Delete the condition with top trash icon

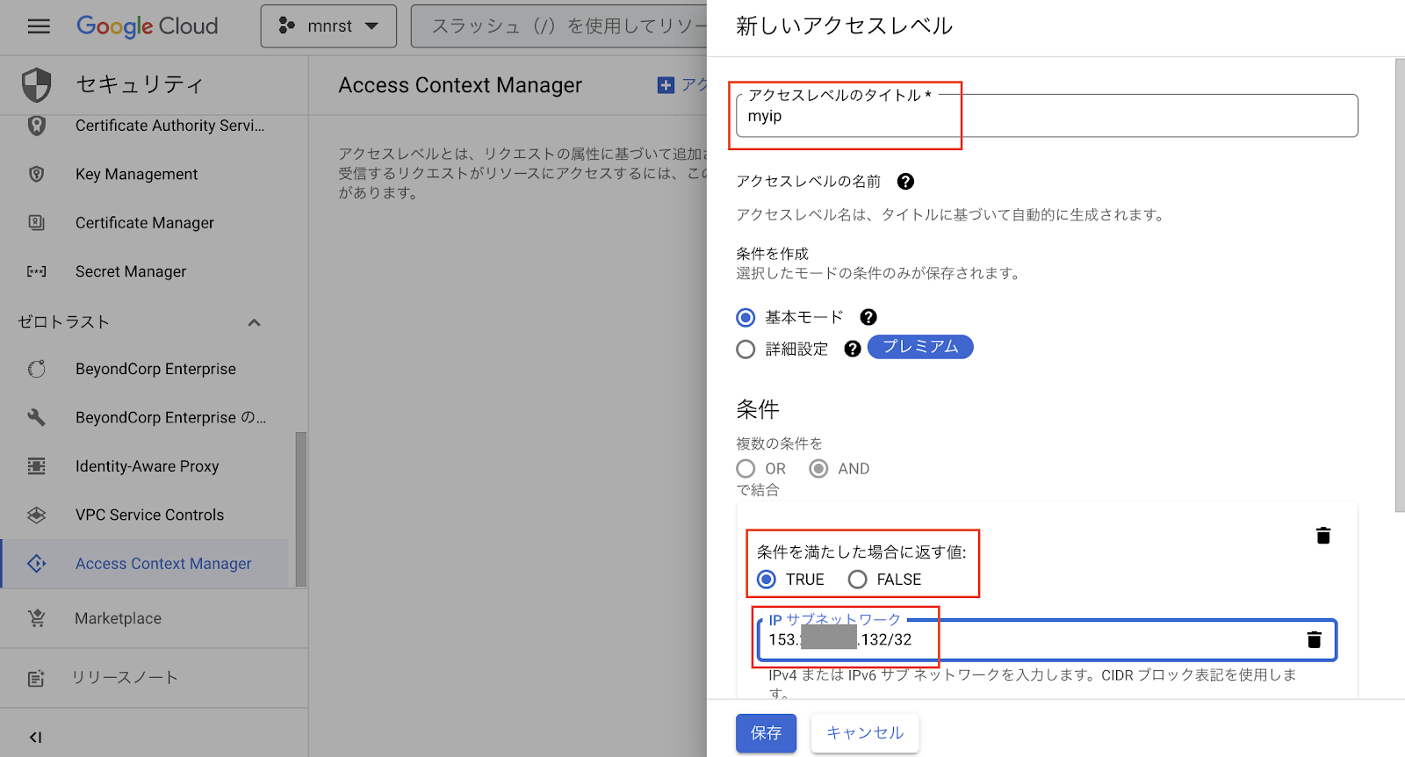click(1323, 535)
